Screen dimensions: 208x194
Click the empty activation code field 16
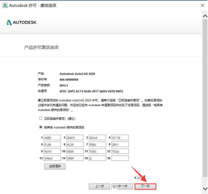(x=120, y=158)
